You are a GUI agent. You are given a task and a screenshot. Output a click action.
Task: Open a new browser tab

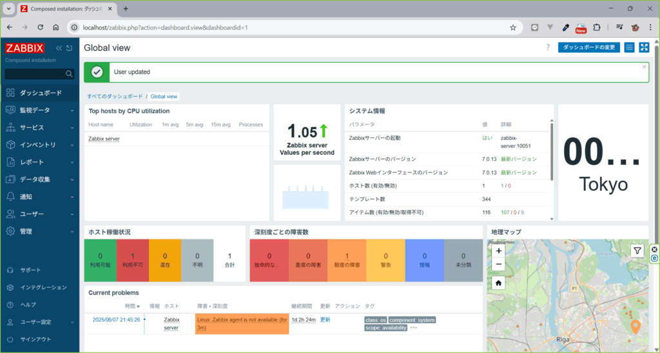point(126,8)
